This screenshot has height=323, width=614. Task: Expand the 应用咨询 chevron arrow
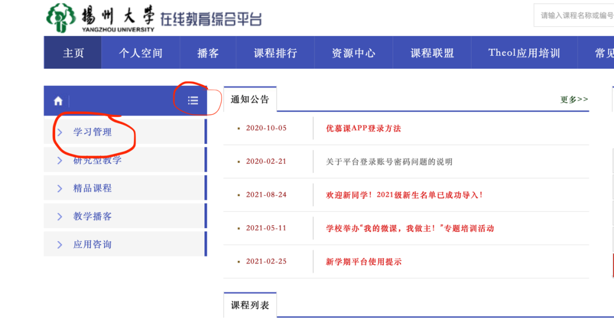[x=60, y=245]
